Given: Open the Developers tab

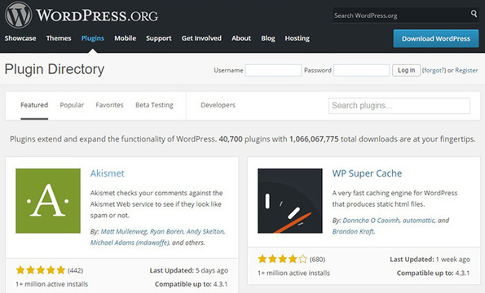Looking at the screenshot, I should point(218,105).
